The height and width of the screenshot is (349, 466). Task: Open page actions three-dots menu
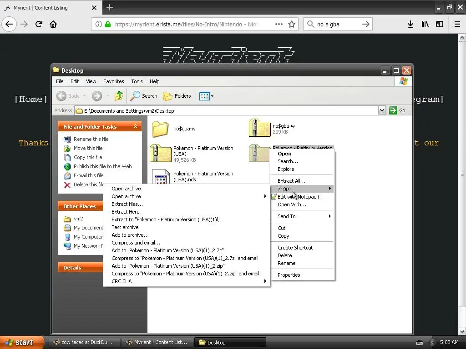279,24
